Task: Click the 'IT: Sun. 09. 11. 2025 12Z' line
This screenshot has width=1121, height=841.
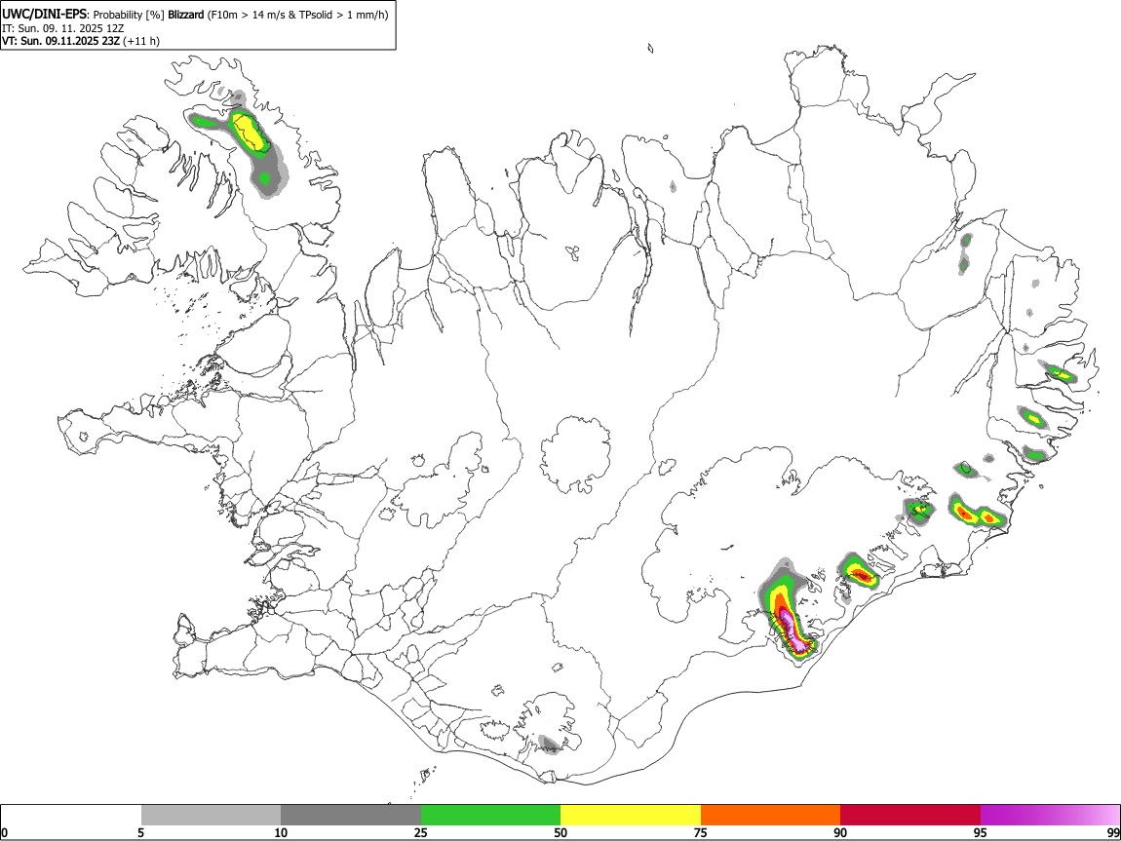Action: [63, 28]
